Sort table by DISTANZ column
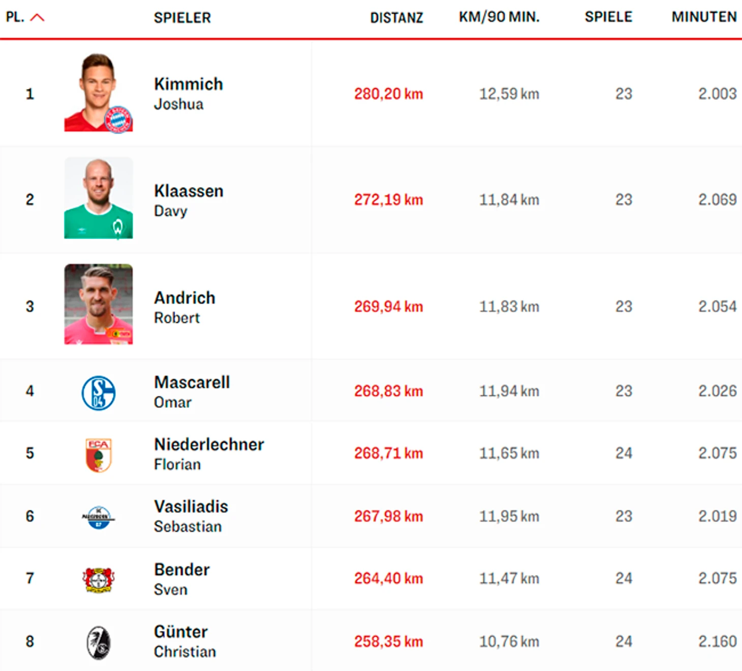 pyautogui.click(x=396, y=18)
